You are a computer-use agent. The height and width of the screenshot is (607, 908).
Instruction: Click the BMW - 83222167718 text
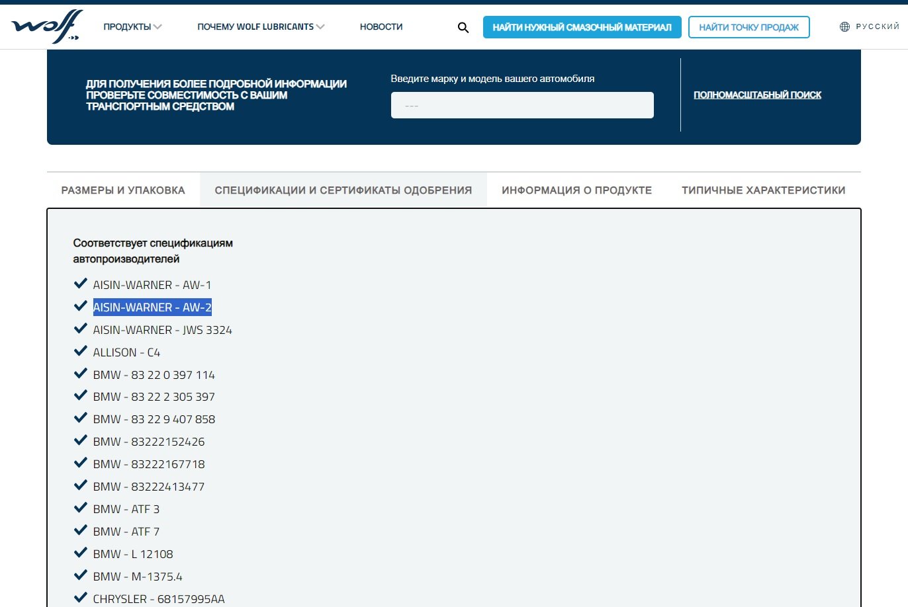(149, 464)
